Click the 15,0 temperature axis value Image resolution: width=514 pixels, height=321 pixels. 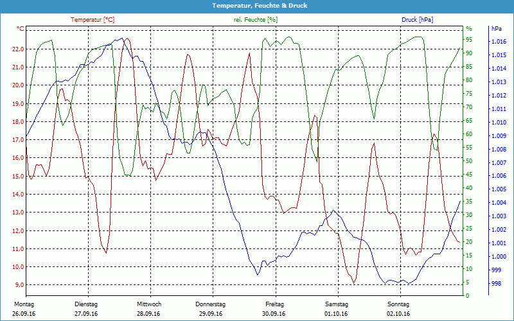(x=18, y=176)
